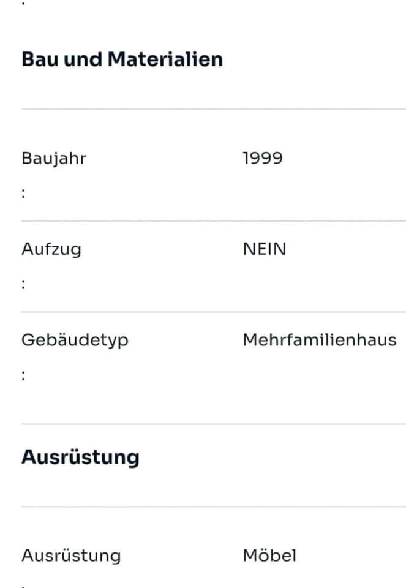This screenshot has height=588, width=406.
Task: Click the divider between Baujahr and Aufzug rows
Action: pos(213,221)
